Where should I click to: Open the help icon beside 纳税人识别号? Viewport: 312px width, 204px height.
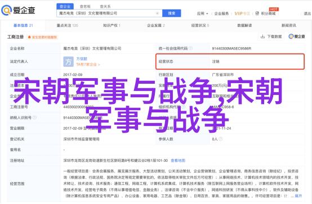[34, 117]
